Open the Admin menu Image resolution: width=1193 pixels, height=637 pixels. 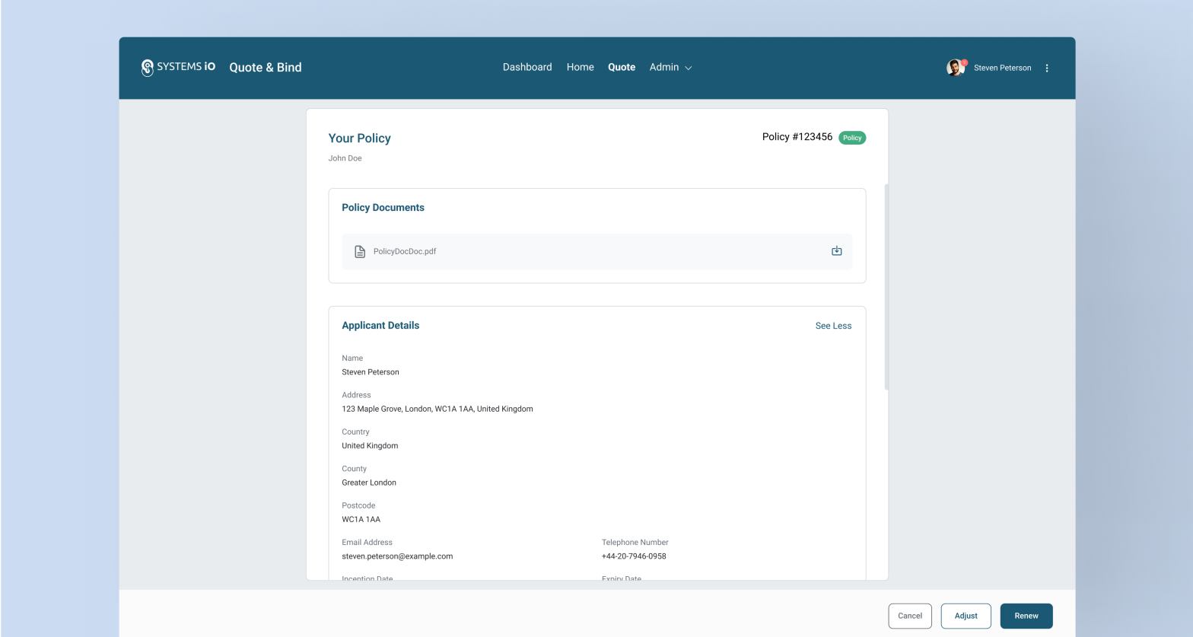coord(670,67)
